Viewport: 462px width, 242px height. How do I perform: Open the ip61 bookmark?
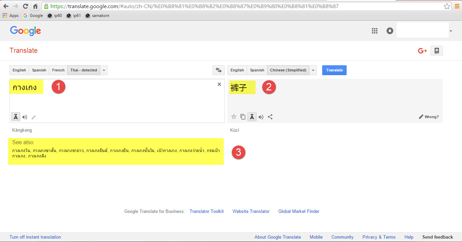coord(74,16)
